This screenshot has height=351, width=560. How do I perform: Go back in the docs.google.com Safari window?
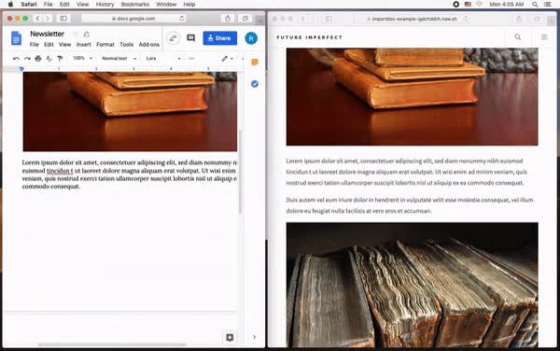click(37, 19)
